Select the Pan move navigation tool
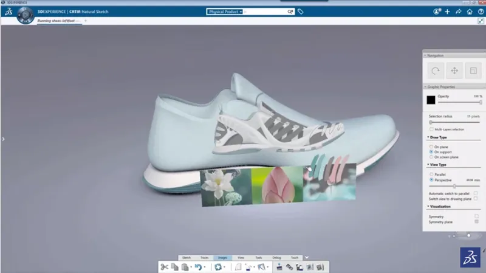Screen dimensions: 486x273 [x=454, y=71]
